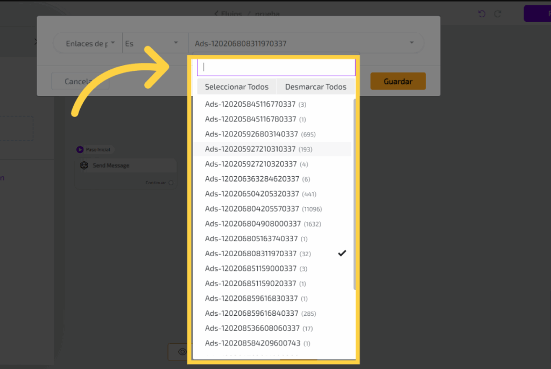Click the dropdown list scrollbar
Screen dimensions: 551x369
(354, 193)
